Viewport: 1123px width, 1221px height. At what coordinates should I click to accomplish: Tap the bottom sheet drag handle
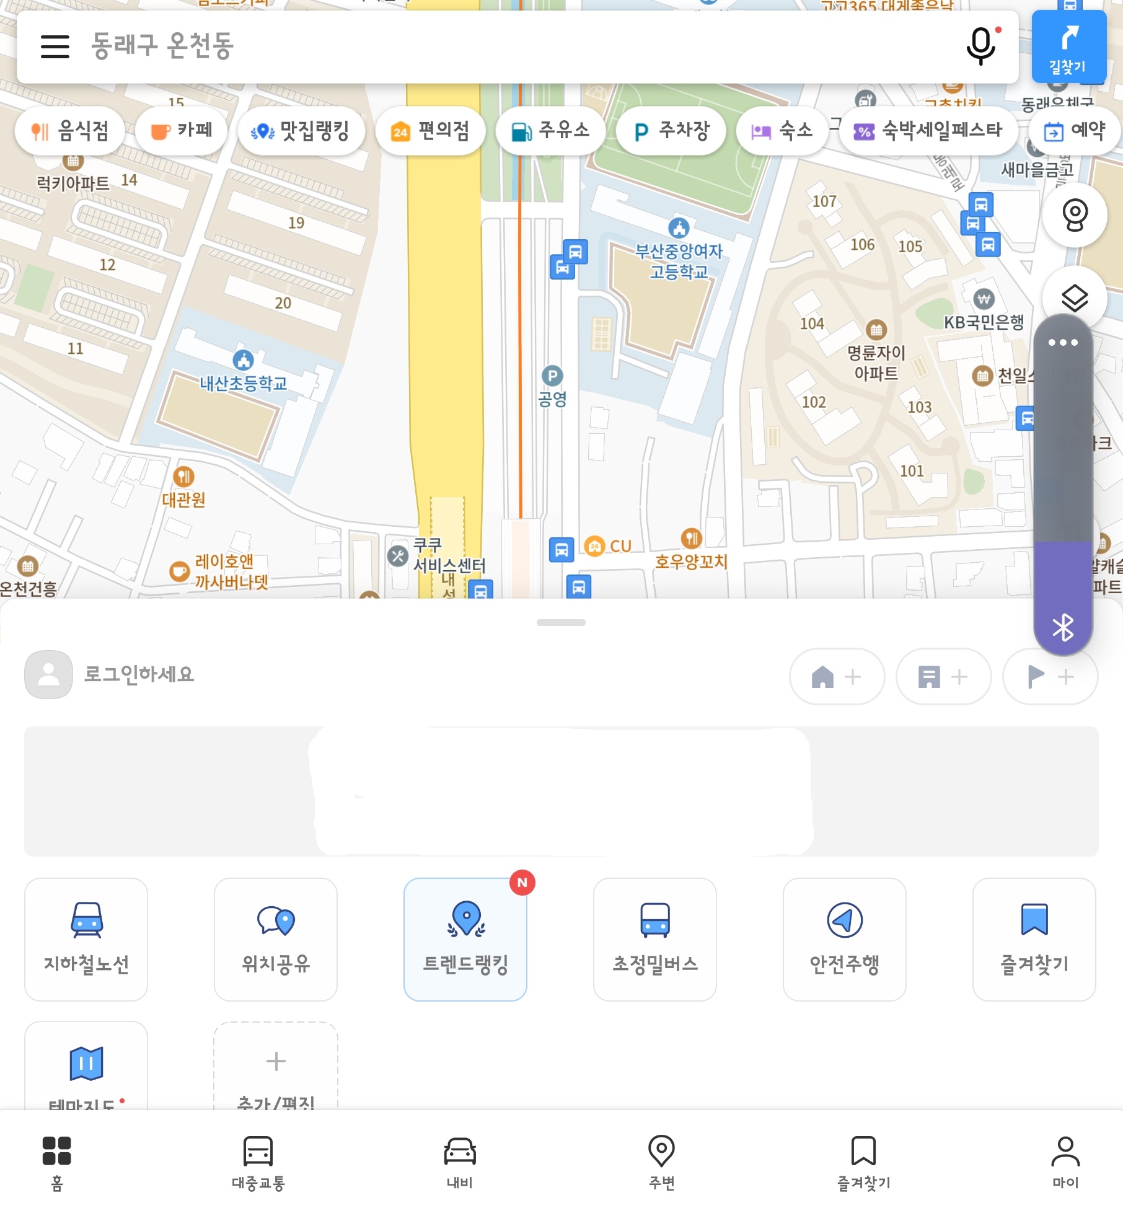(561, 622)
